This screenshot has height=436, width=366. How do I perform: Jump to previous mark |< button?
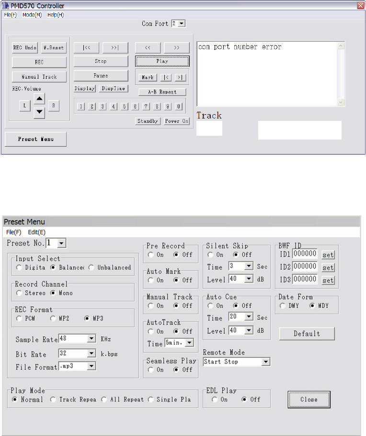point(166,77)
